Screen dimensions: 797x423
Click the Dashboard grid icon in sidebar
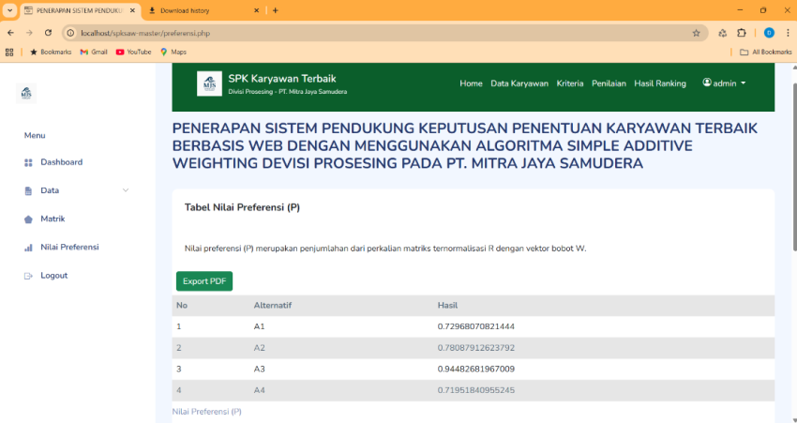(x=28, y=162)
